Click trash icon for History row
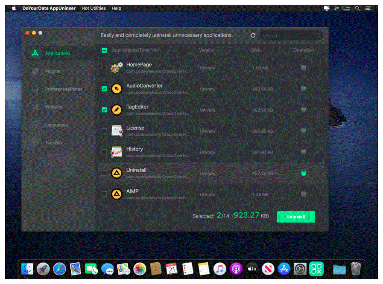The image size is (383, 284). (304, 152)
